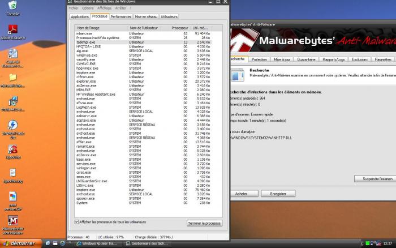Open the Fichier menu in Task Manager
This screenshot has width=396, height=248.
[x=73, y=8]
